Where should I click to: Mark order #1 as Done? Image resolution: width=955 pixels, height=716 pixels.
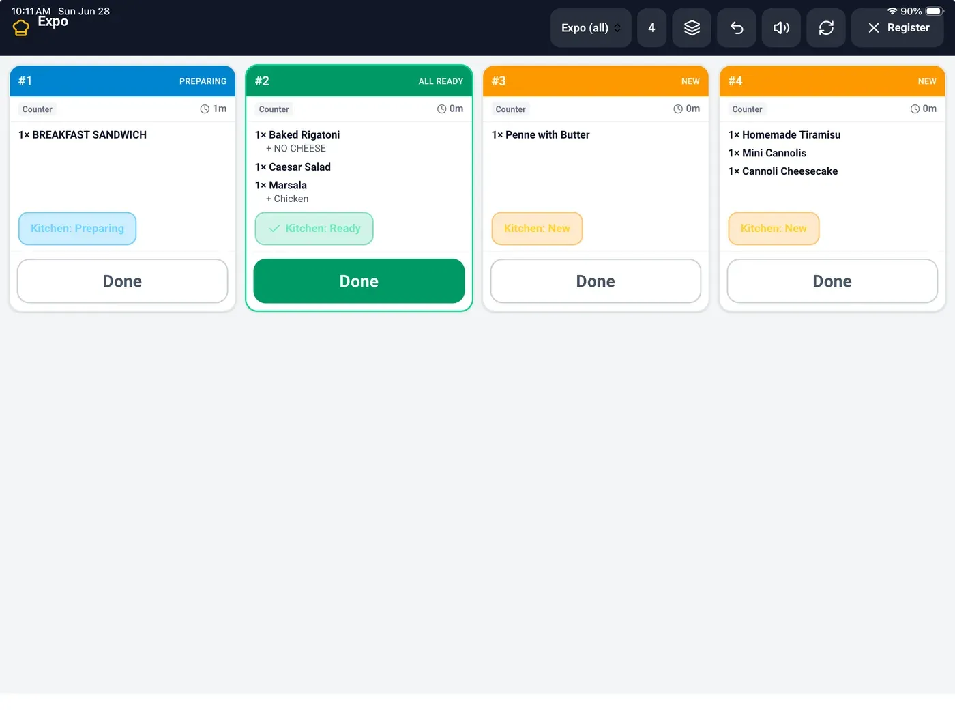click(x=122, y=281)
